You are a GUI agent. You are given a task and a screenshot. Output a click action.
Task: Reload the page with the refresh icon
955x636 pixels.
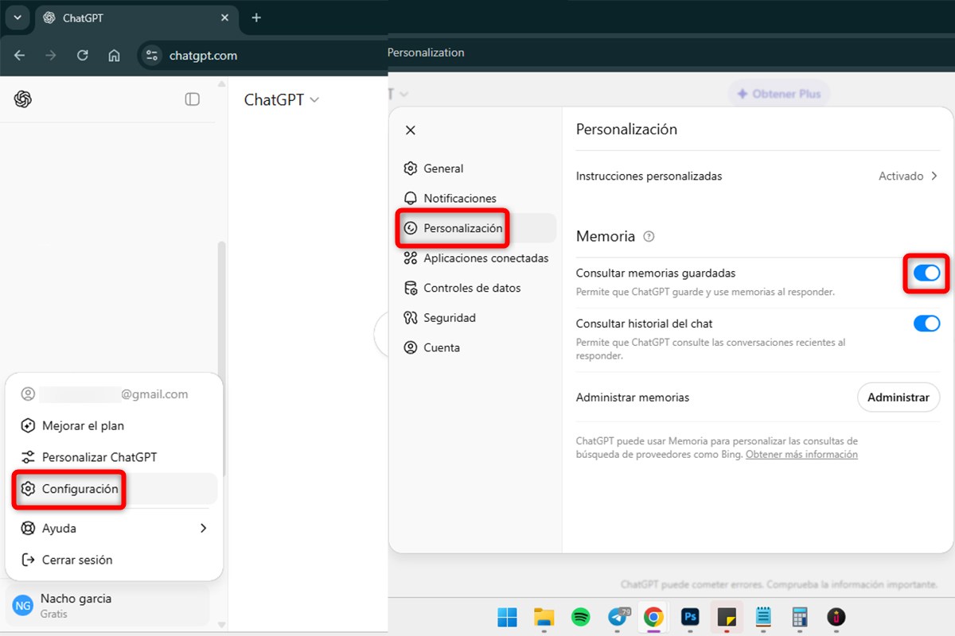pyautogui.click(x=82, y=56)
